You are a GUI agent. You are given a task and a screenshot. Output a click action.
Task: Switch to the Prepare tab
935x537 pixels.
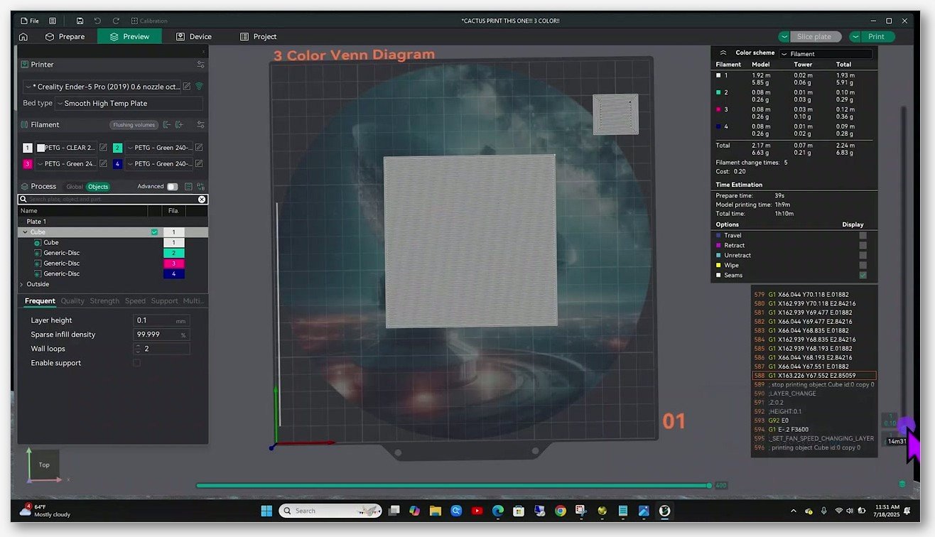pyautogui.click(x=65, y=36)
